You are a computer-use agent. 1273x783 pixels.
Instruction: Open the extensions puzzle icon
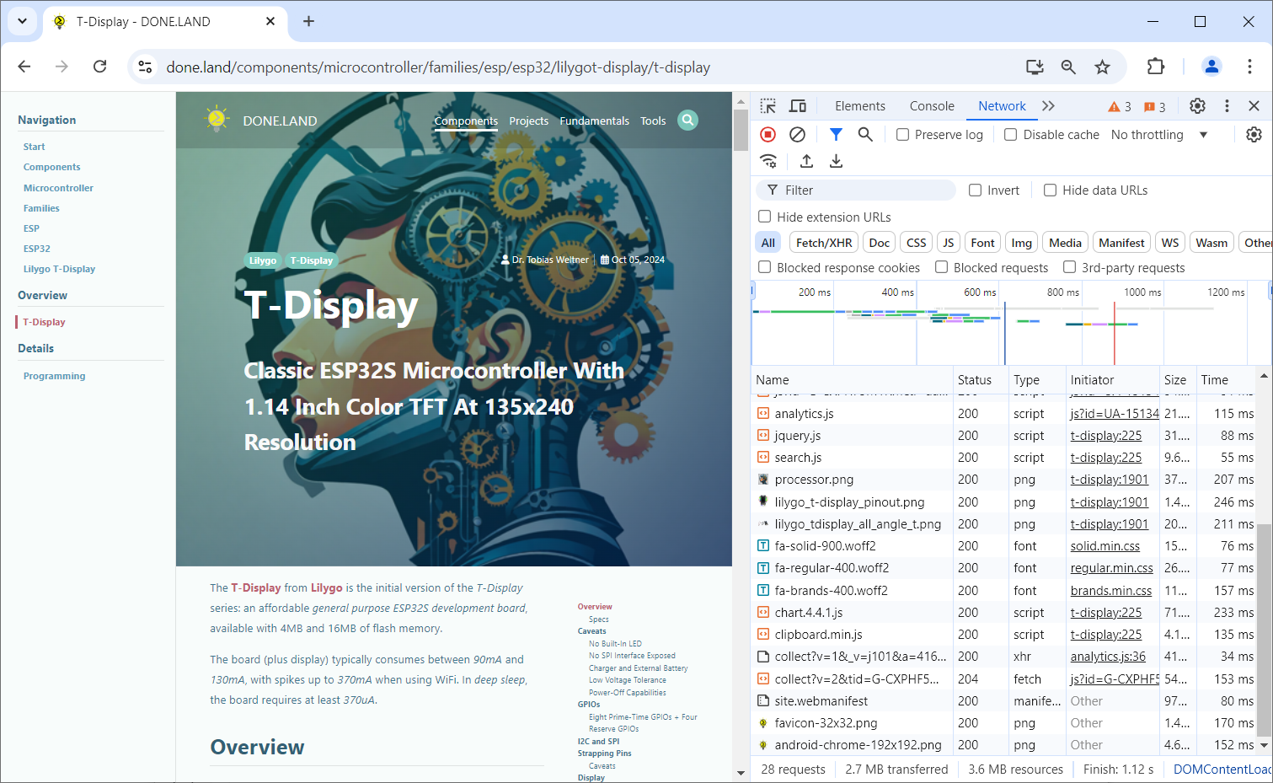pos(1156,67)
